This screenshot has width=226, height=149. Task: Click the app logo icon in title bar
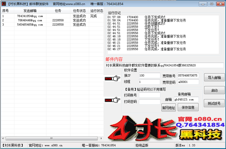point(4,4)
